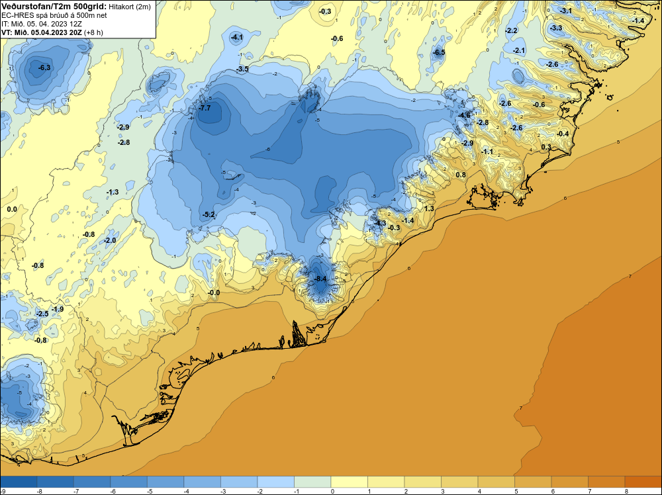Click the -0.4 temperature label

click(563, 134)
